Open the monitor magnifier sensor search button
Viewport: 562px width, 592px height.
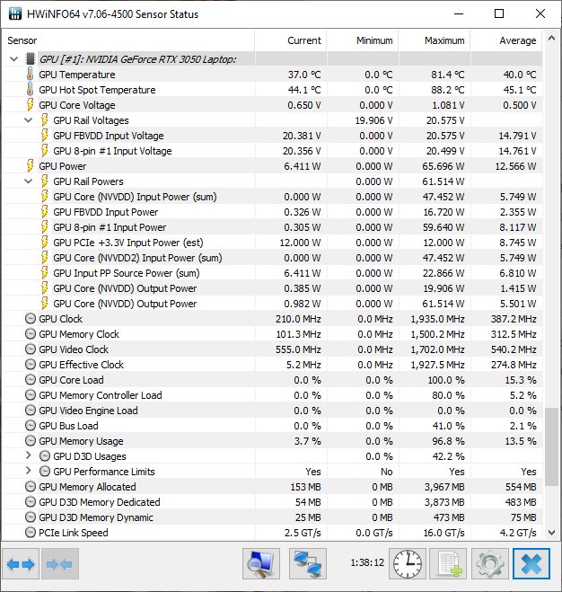click(261, 564)
